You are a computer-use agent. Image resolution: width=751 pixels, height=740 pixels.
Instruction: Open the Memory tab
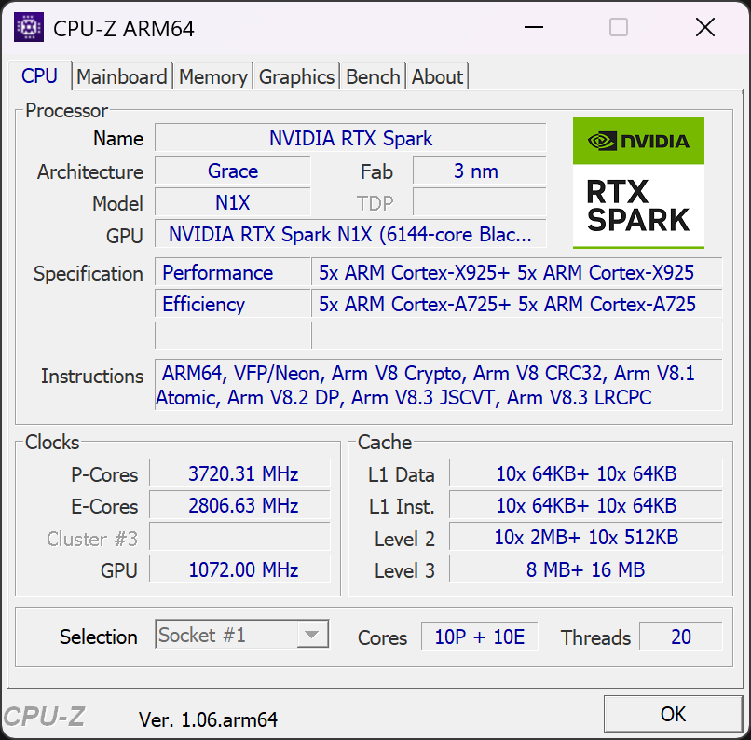pos(213,76)
